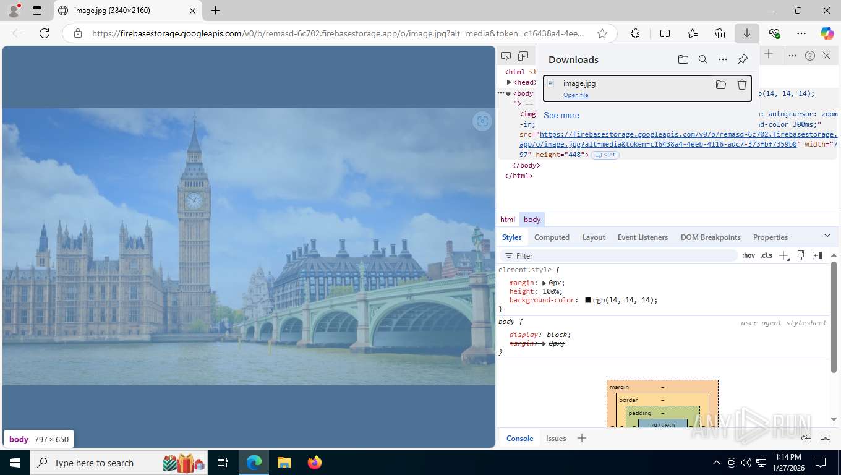Open Task View on taskbar
Image resolution: width=841 pixels, height=475 pixels.
[x=223, y=463]
